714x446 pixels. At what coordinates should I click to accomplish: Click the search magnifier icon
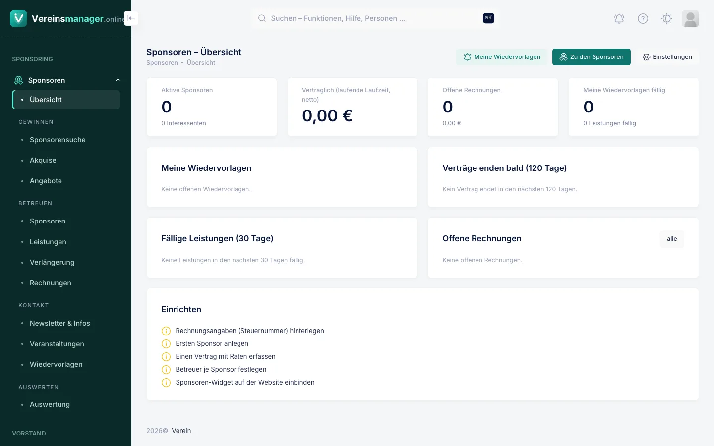(x=262, y=18)
